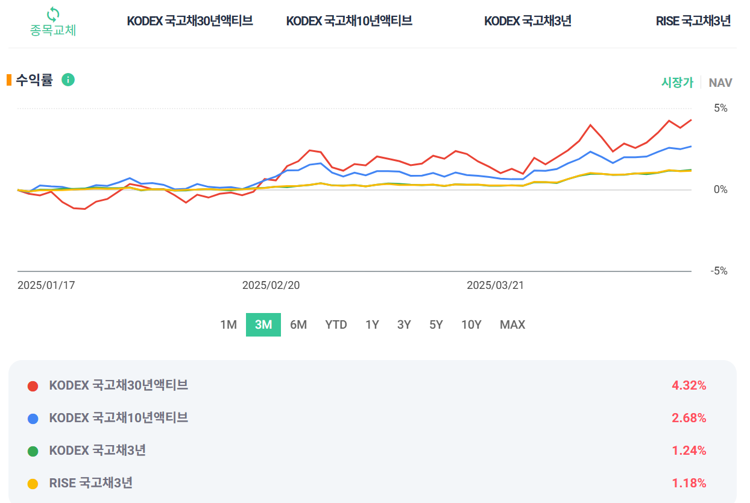Select the YTD period button

click(x=336, y=324)
